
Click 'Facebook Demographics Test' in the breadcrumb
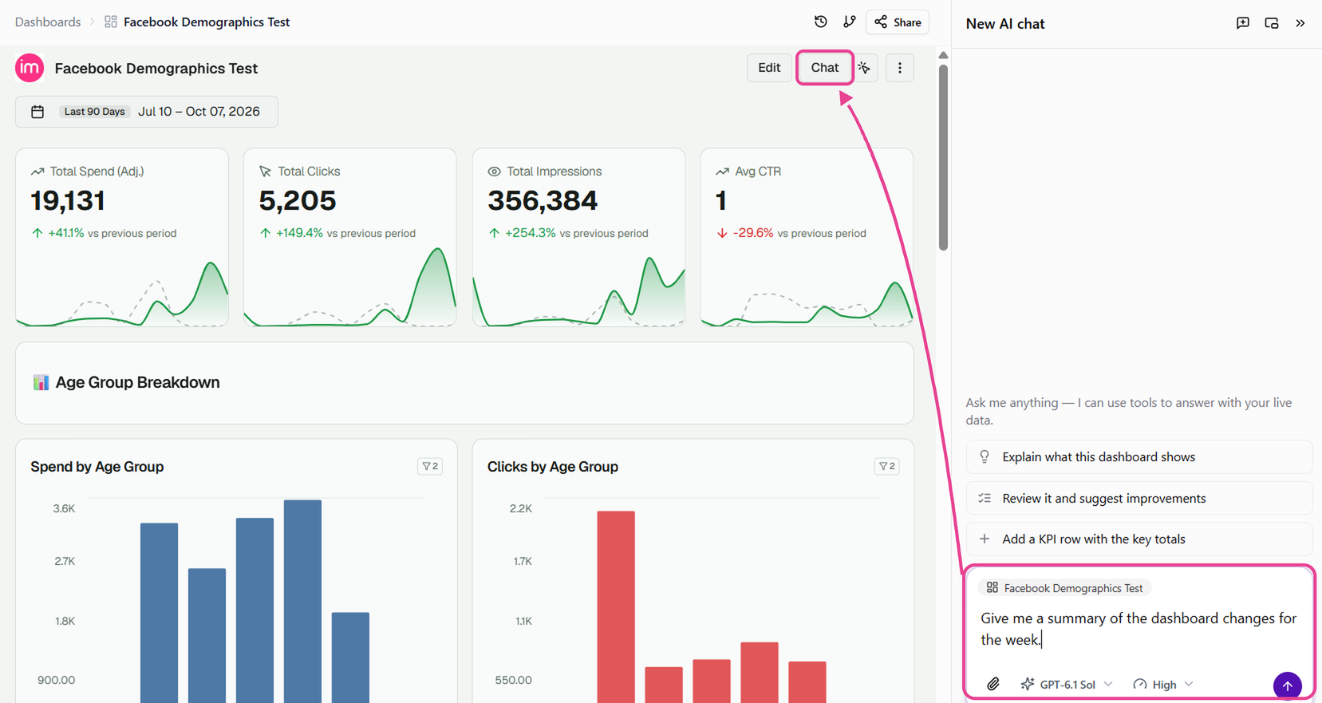207,22
